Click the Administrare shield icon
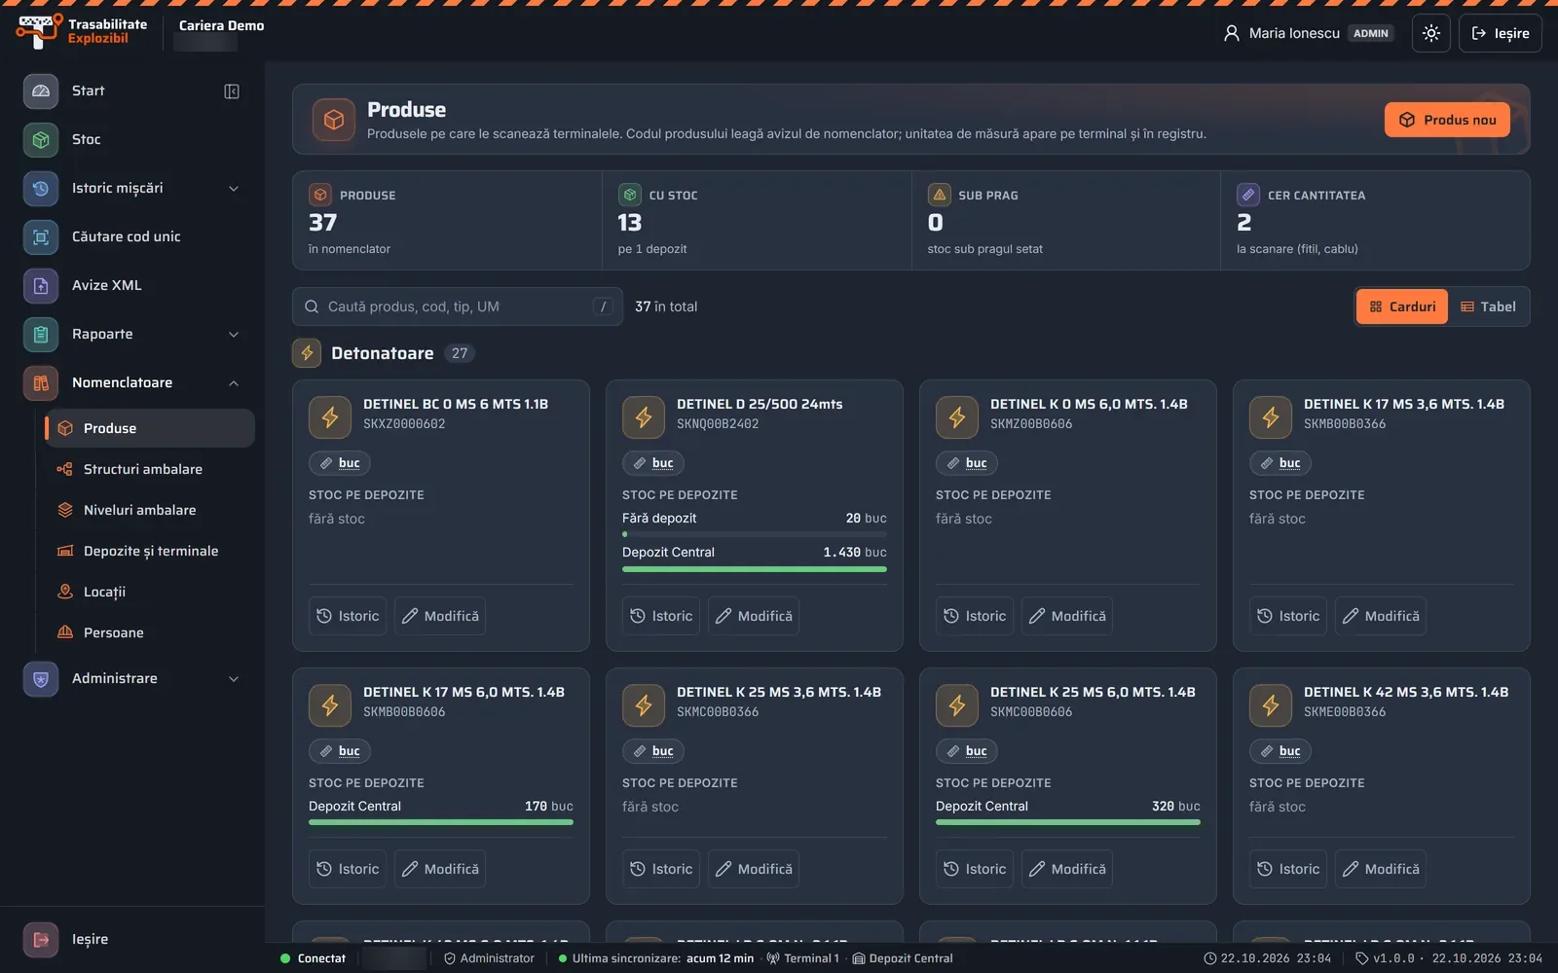The image size is (1558, 973). [41, 678]
